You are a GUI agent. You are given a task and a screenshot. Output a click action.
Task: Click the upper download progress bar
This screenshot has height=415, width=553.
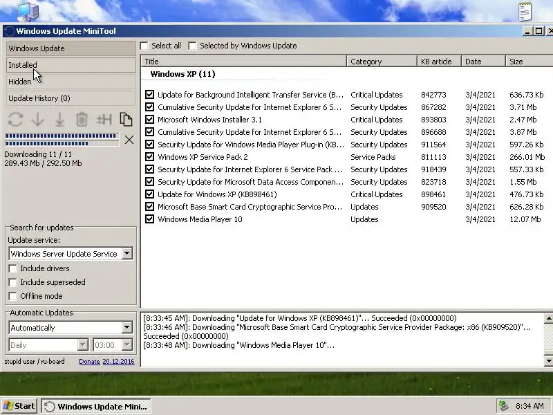click(x=62, y=136)
